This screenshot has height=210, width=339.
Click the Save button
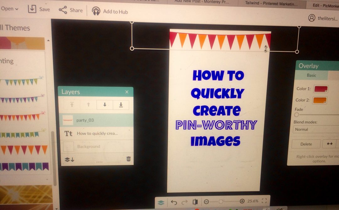39,9
